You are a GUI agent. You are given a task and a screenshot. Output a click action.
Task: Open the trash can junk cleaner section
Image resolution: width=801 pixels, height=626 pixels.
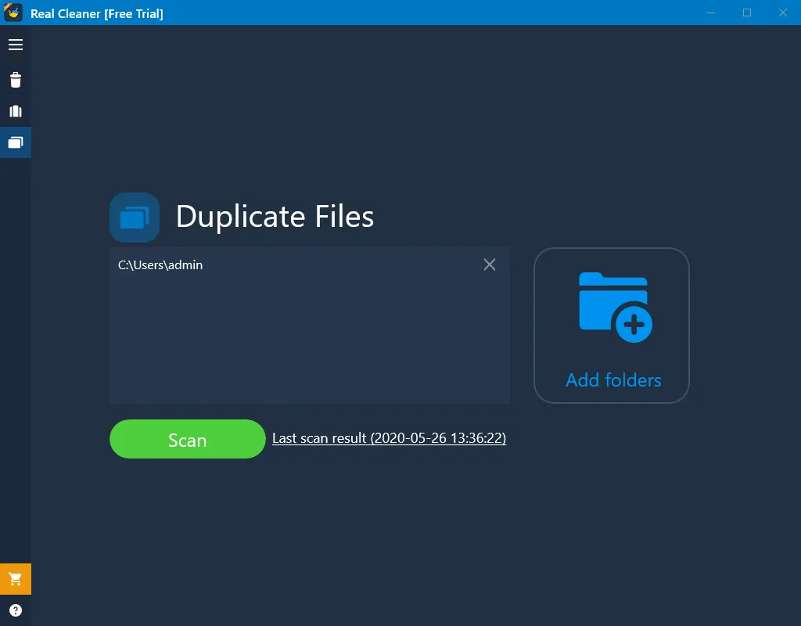point(16,80)
